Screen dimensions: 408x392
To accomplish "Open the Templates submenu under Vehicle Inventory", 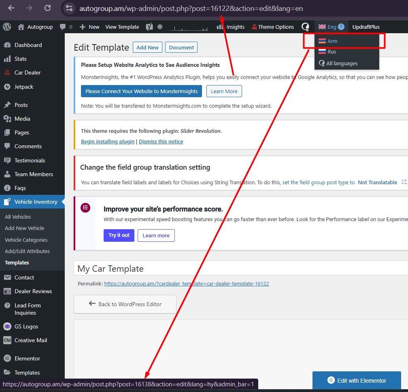I will click(17, 263).
